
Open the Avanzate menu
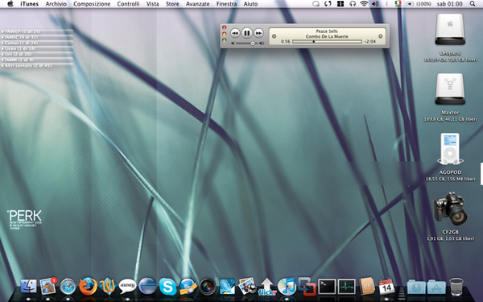198,4
